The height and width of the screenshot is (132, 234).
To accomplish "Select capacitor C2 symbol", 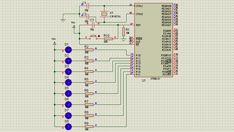I will [x=88, y=17].
